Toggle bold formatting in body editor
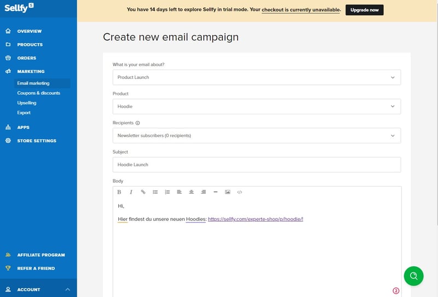 pyautogui.click(x=119, y=192)
